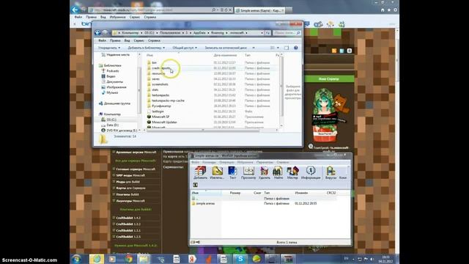Select Библиотеки in Explorer navigation pane
This screenshot has height=264, width=469.
pos(112,65)
